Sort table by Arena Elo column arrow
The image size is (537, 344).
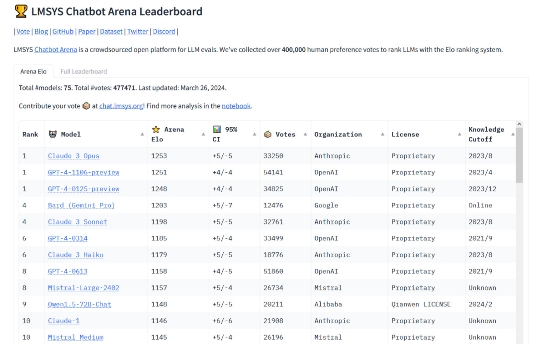click(203, 135)
